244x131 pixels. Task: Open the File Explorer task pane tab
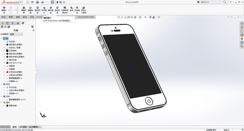(242, 31)
